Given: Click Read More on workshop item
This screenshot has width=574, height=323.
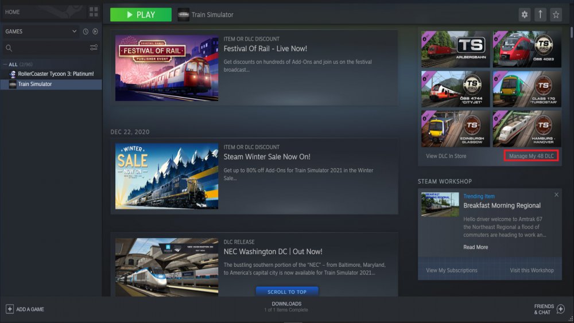Looking at the screenshot, I should (475, 247).
